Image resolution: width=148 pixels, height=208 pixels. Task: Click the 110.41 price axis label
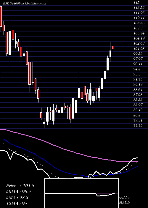(139, 18)
